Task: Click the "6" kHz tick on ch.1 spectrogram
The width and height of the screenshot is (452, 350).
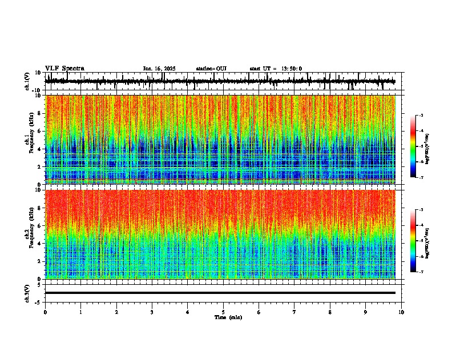Action: point(39,131)
